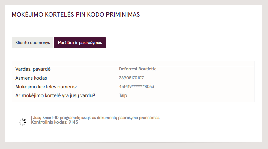Screen dimensions: 268x149
Task: Click the loading spinner icon
Action: pyautogui.click(x=22, y=122)
